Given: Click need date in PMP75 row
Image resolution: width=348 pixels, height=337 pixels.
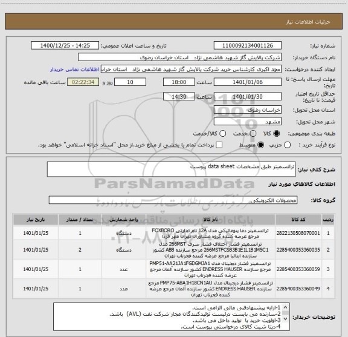Looking at the screenshot, I should (36, 289).
